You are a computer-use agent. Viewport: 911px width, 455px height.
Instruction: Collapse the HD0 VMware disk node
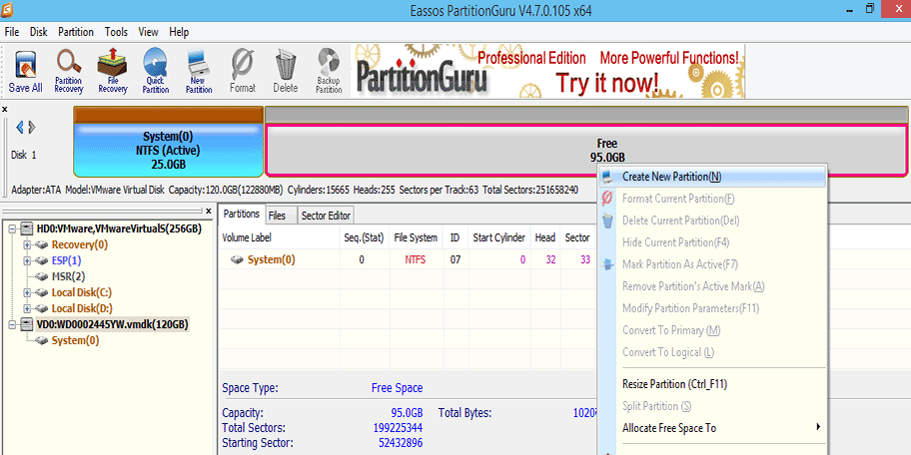12,229
